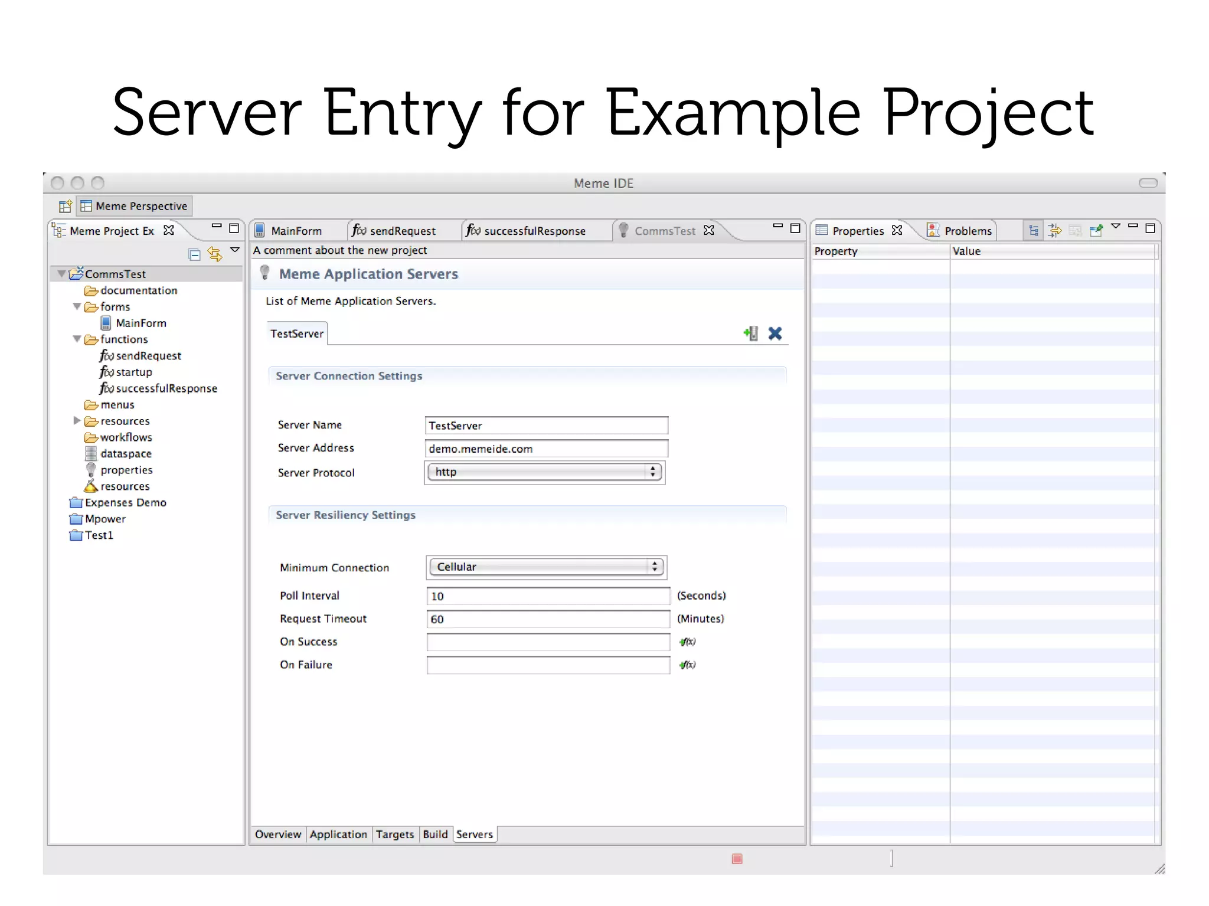Toggle Show Advanced Properties icon
The height and width of the screenshot is (906, 1209).
click(x=1054, y=230)
